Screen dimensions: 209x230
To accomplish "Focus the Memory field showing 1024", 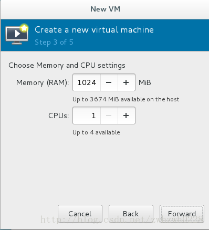I will (x=87, y=82).
